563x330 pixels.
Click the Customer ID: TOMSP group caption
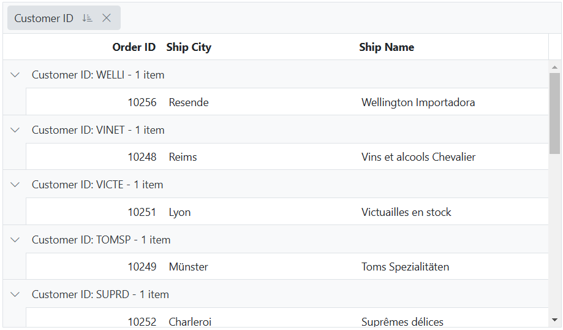click(101, 240)
